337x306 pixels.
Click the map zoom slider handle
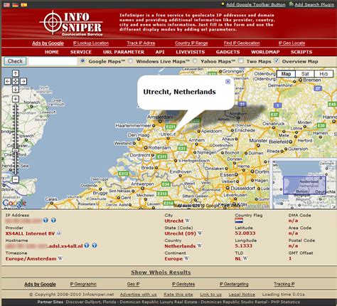coord(16,150)
